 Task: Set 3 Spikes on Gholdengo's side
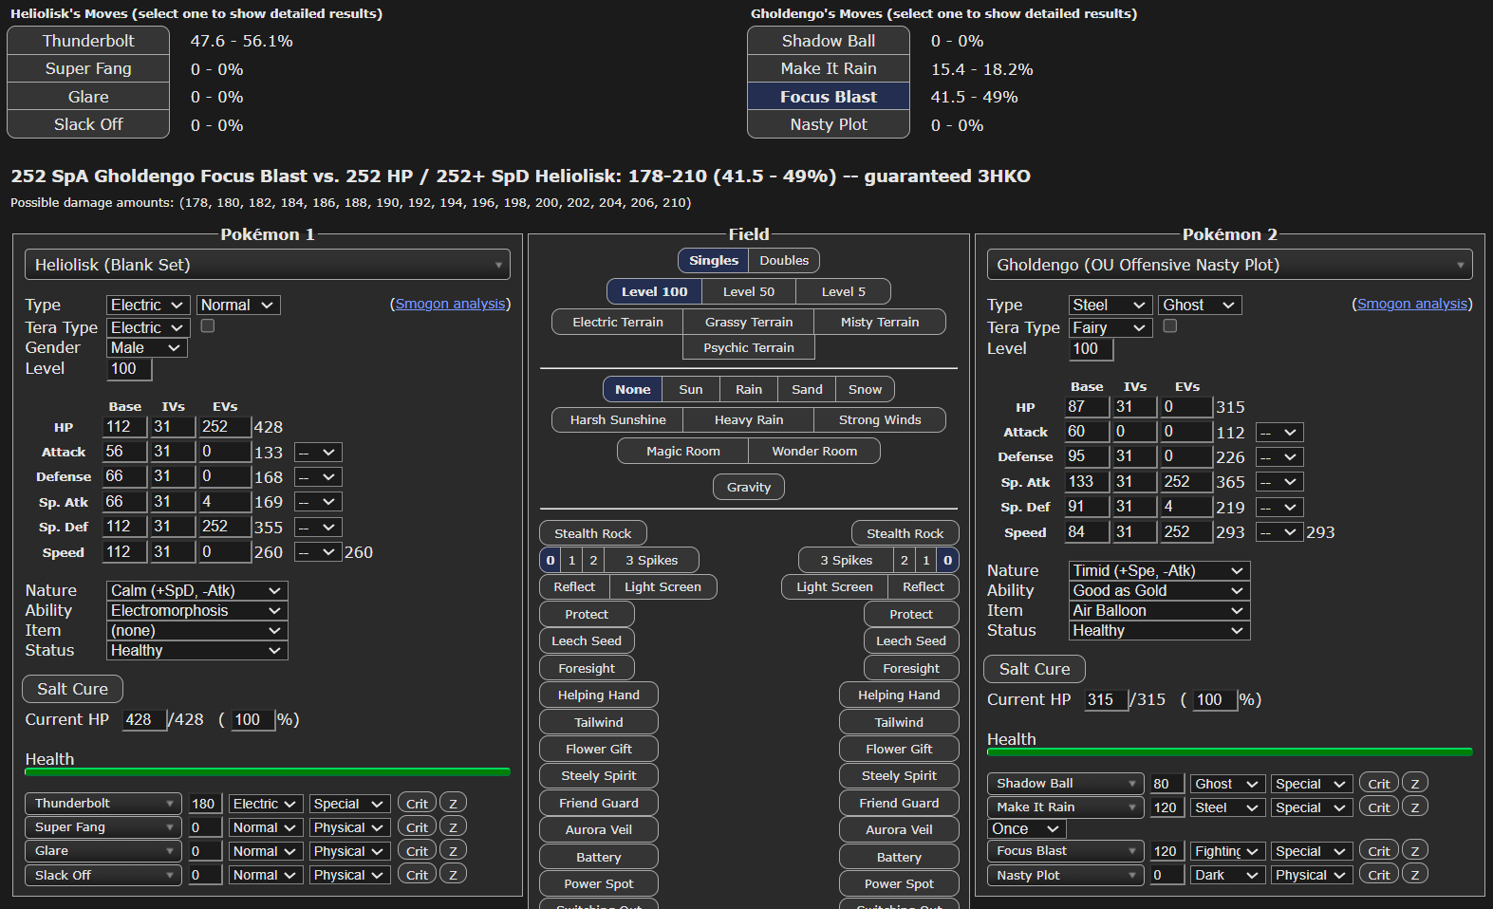tap(846, 560)
